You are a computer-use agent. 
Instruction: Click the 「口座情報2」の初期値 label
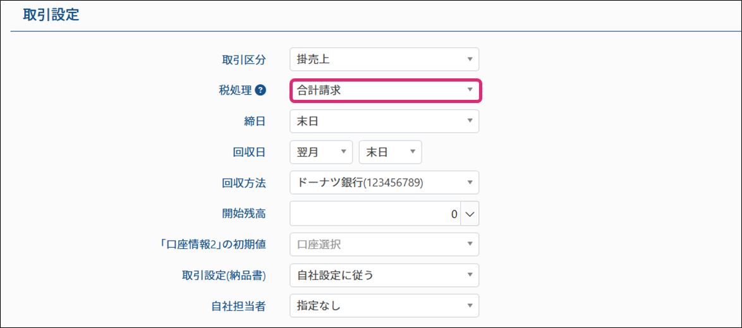tap(215, 245)
